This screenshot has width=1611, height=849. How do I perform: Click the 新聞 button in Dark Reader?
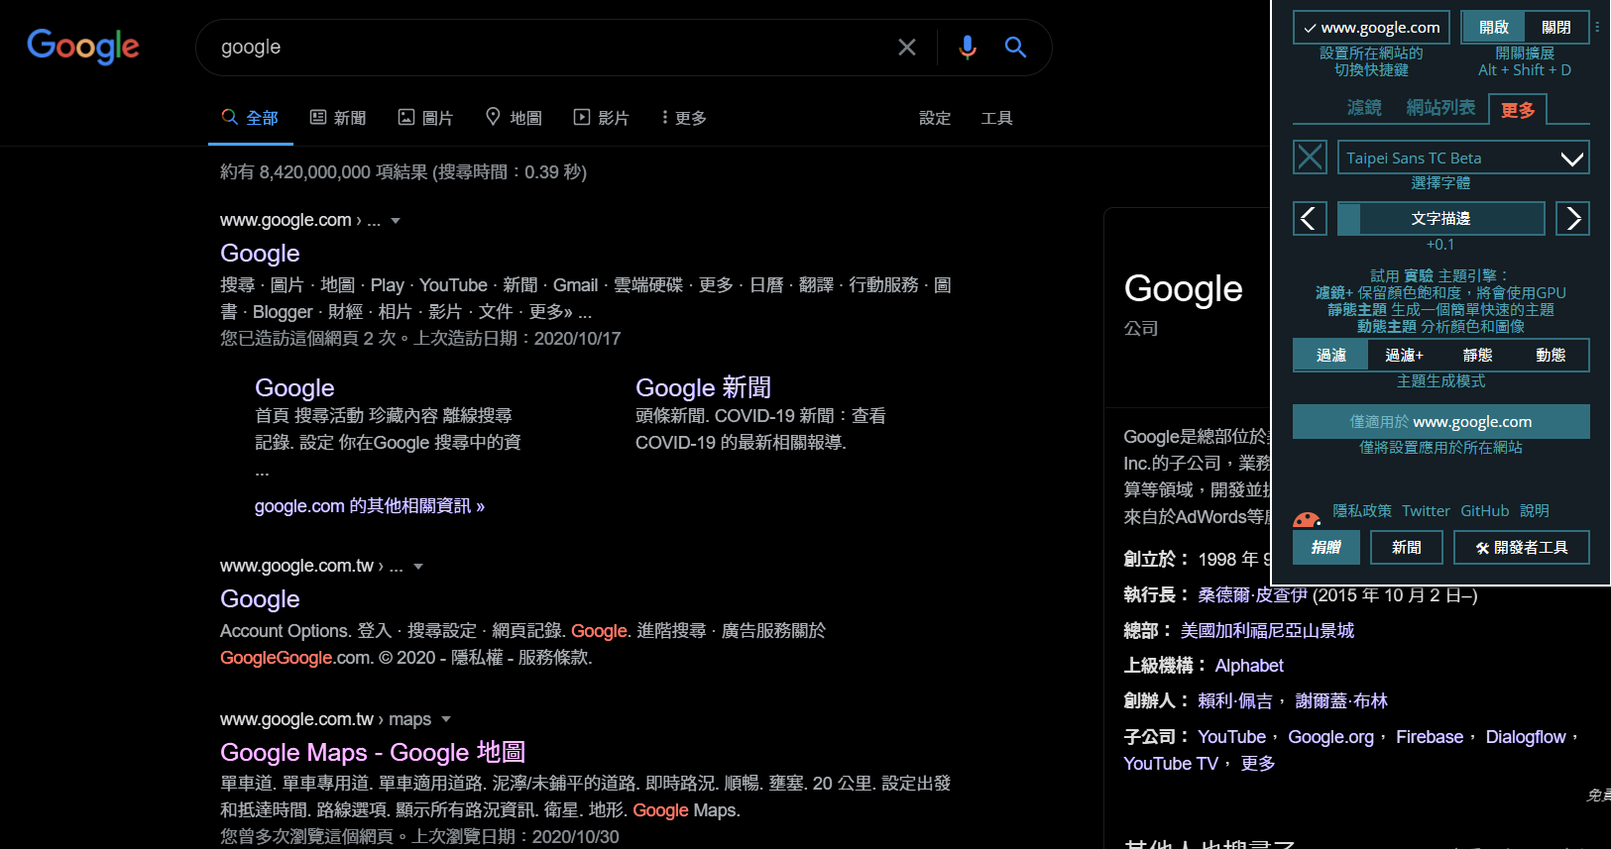[1406, 547]
